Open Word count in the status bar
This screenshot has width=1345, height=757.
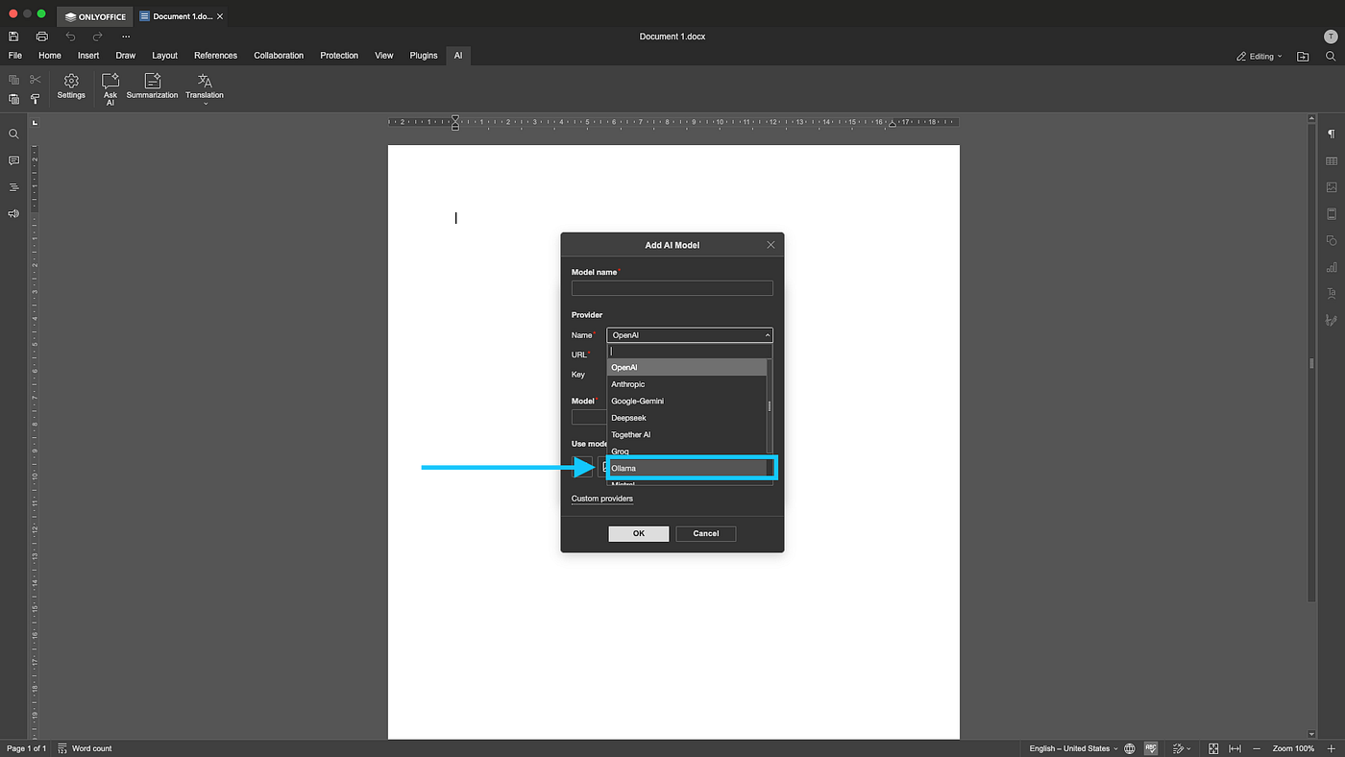pos(85,748)
